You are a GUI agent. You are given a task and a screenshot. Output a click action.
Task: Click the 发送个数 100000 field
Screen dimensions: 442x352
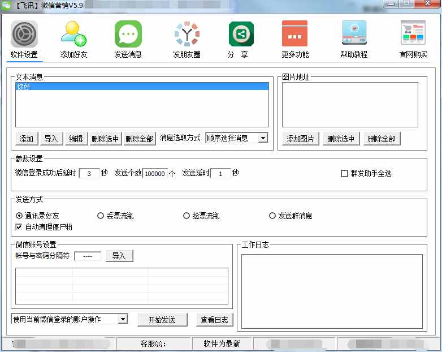pos(155,173)
